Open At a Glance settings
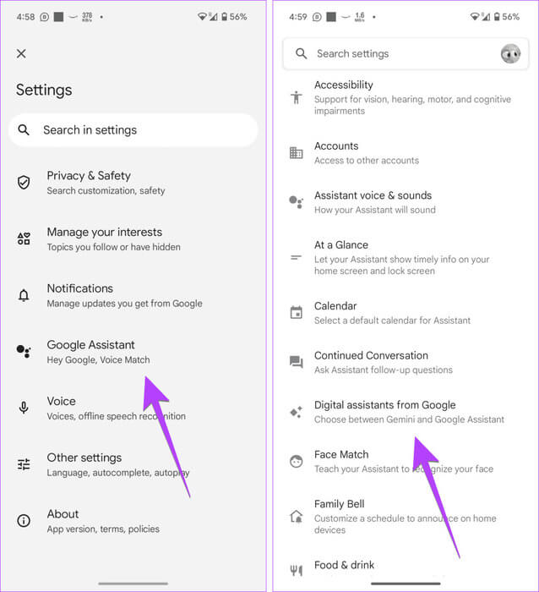The height and width of the screenshot is (592, 539). click(x=406, y=258)
